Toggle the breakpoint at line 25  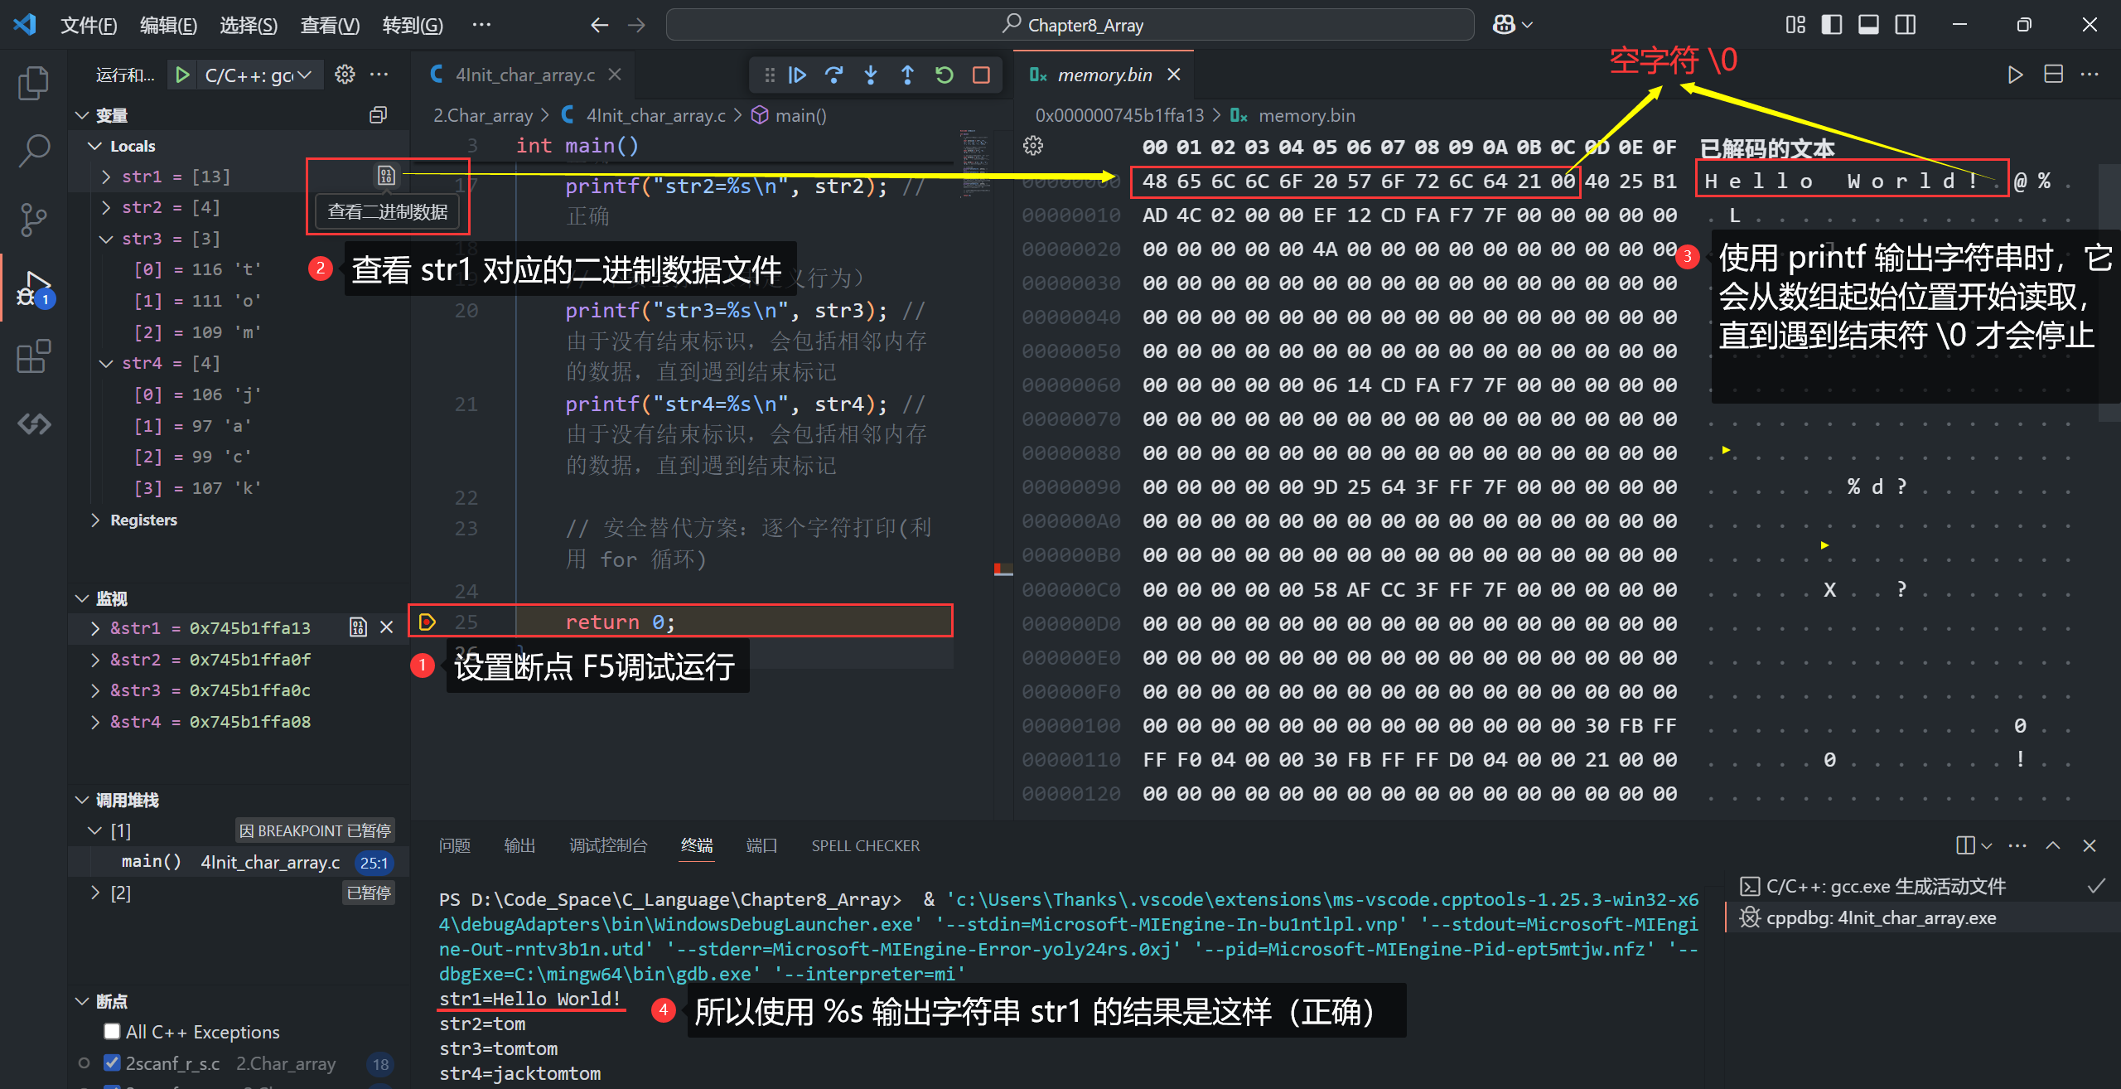(428, 622)
